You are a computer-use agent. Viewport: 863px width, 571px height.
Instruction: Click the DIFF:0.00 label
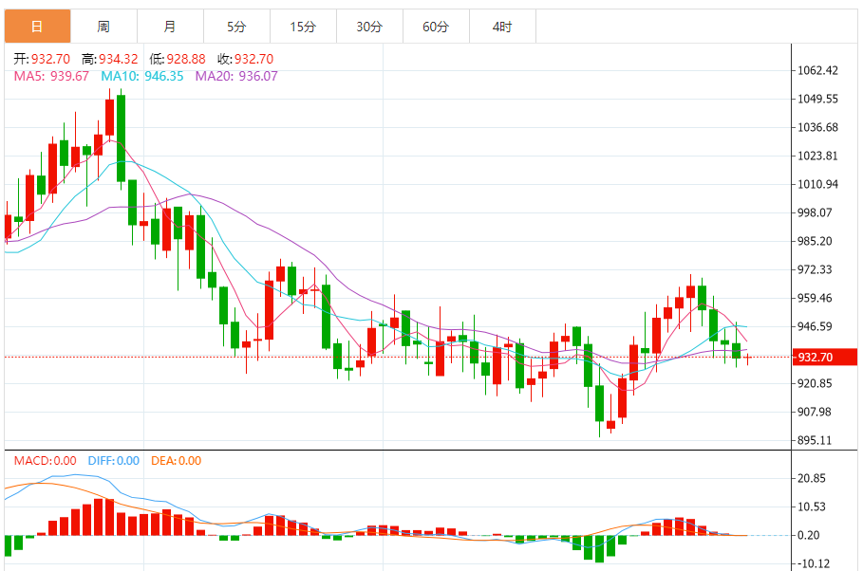click(113, 460)
